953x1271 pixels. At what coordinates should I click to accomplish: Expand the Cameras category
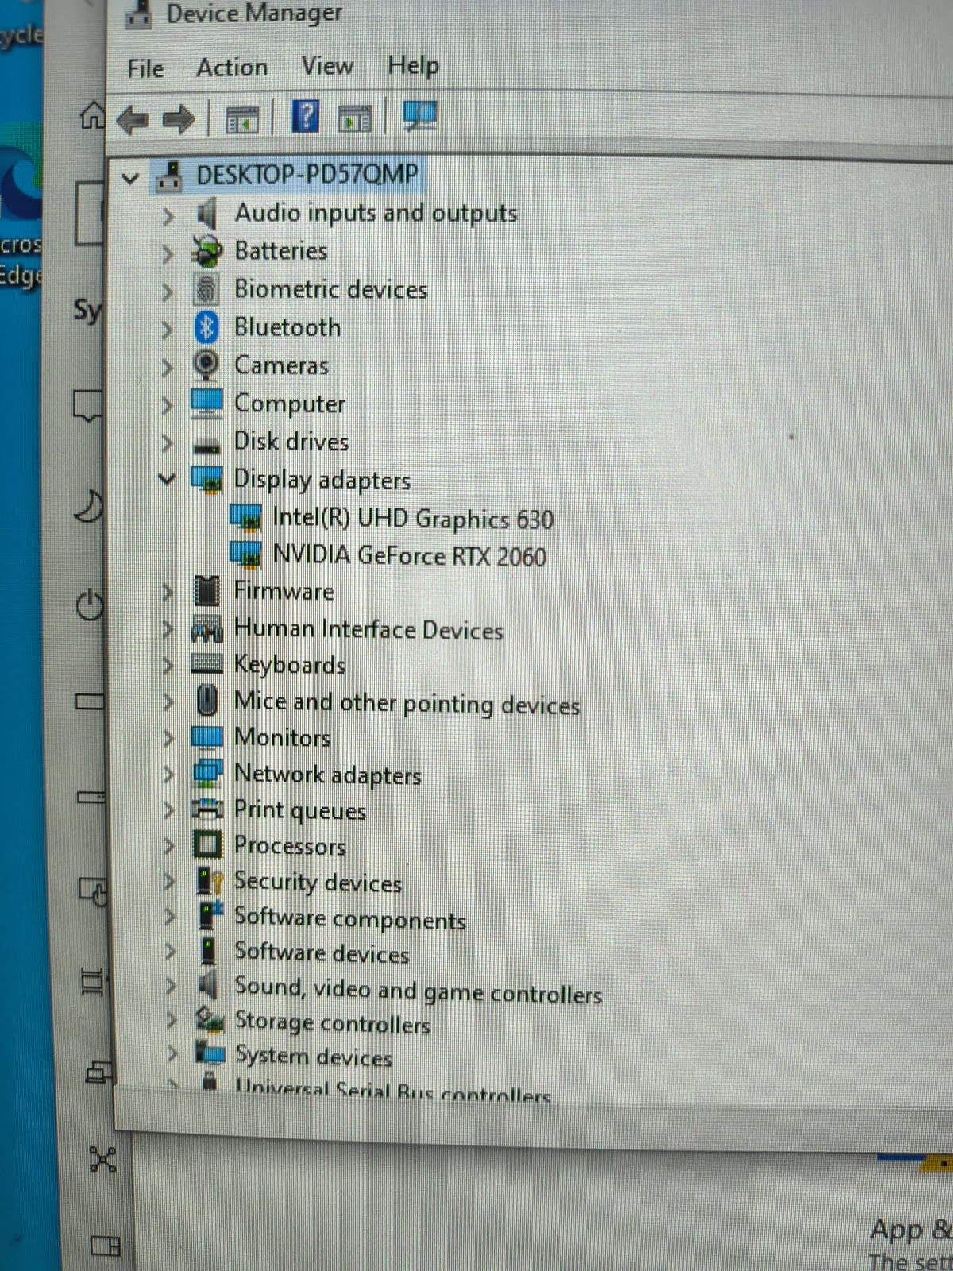click(168, 367)
